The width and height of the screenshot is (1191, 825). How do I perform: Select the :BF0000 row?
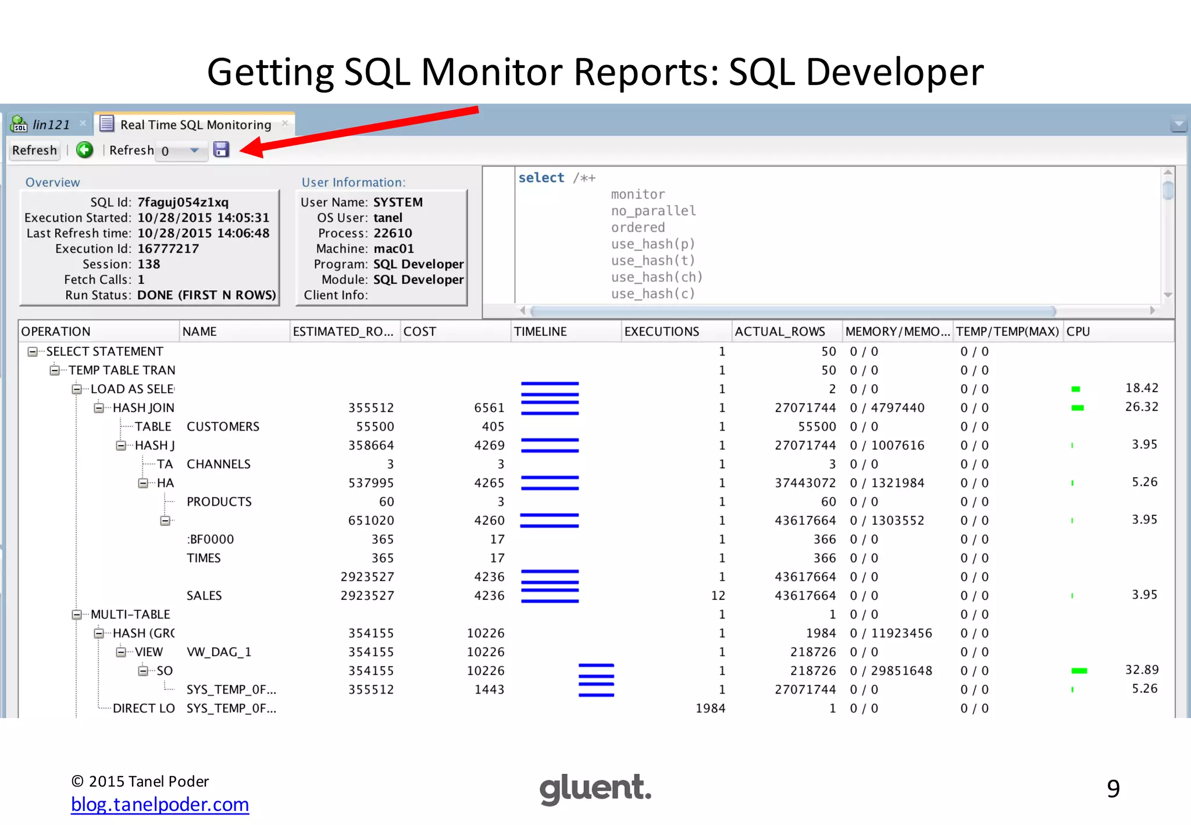pos(596,539)
